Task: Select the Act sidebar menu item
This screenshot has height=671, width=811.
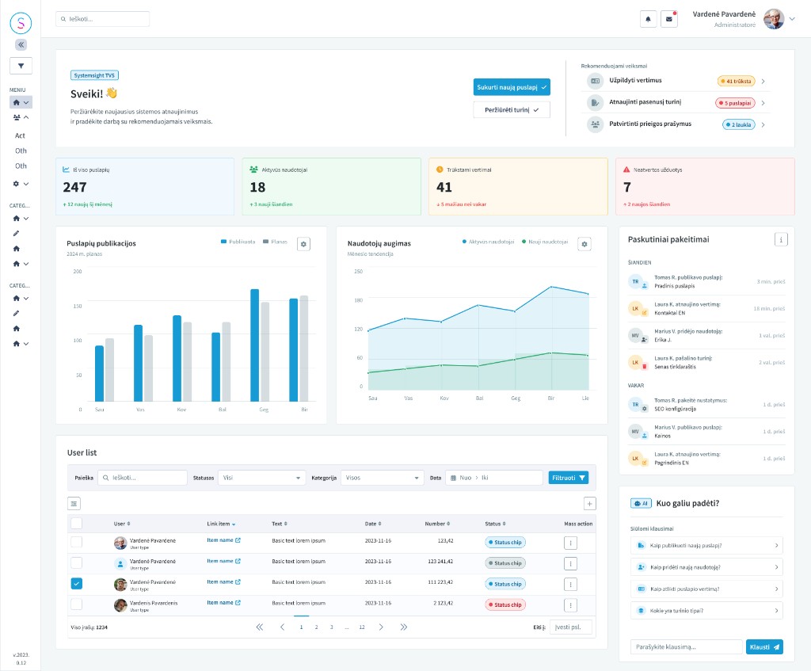Action: pyautogui.click(x=20, y=135)
